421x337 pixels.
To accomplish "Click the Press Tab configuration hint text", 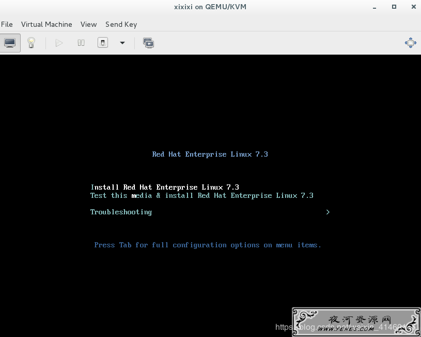I will pos(208,245).
